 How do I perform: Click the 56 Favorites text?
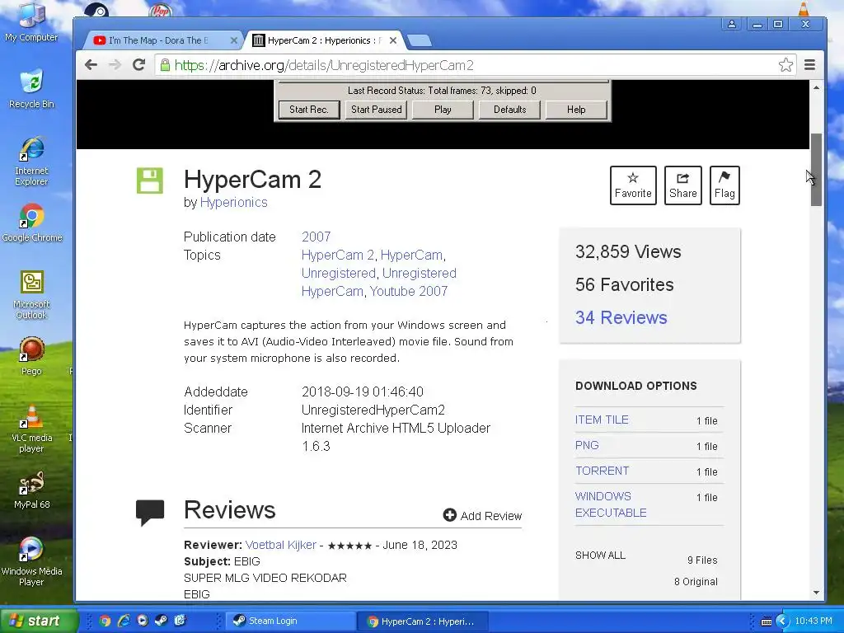point(625,284)
